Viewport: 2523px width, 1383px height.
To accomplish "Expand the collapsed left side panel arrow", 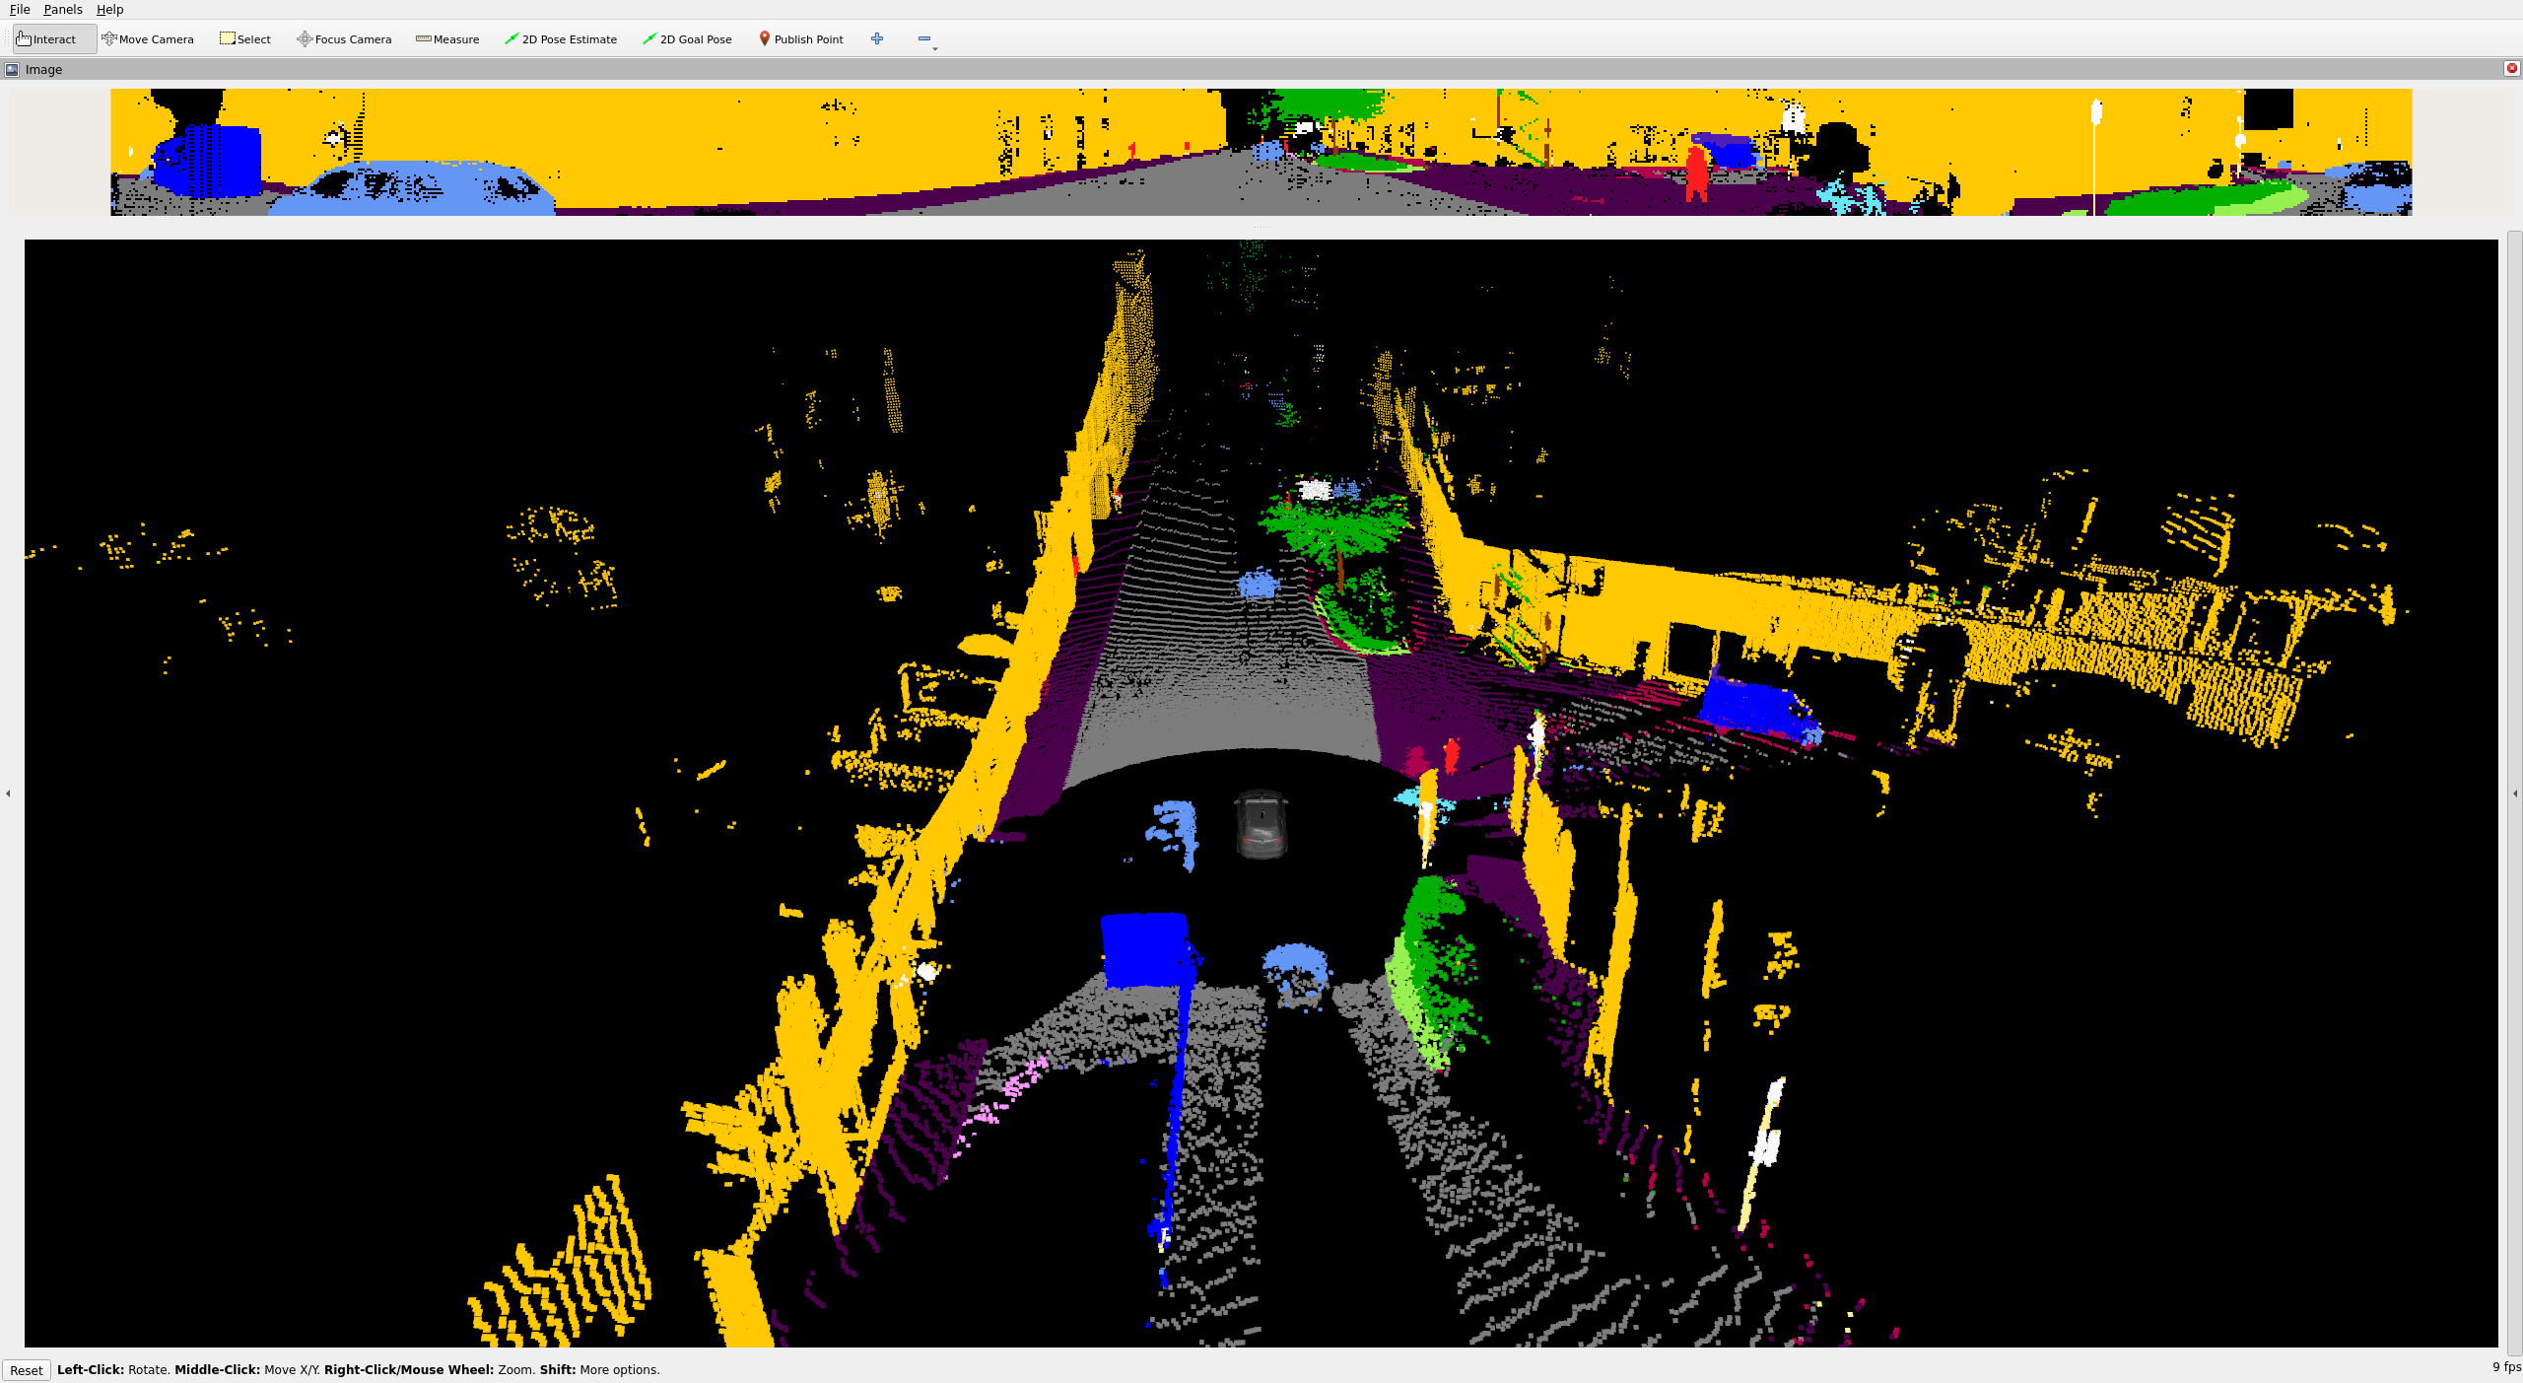I will click(x=8, y=794).
